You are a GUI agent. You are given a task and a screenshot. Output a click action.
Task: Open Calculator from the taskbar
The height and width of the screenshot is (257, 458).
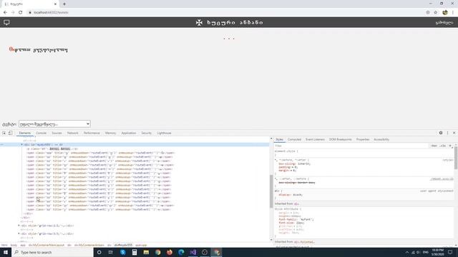[135, 252]
